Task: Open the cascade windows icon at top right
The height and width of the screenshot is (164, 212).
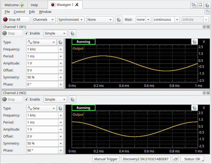Action: point(194,5)
